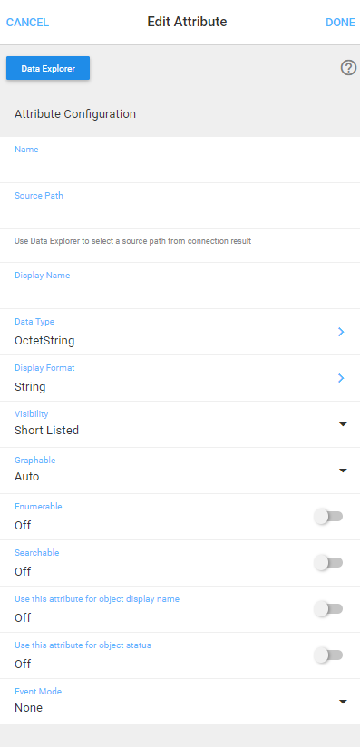Open the help question mark icon
The image size is (360, 747).
pos(348,68)
